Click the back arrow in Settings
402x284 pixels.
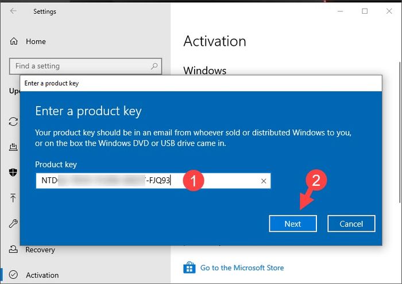click(13, 11)
